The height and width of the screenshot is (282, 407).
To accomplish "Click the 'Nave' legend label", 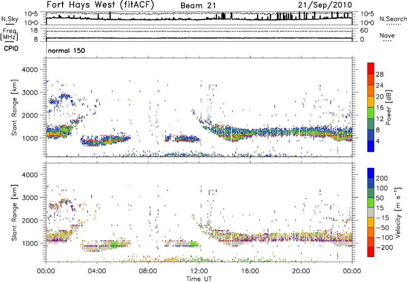I will [387, 35].
